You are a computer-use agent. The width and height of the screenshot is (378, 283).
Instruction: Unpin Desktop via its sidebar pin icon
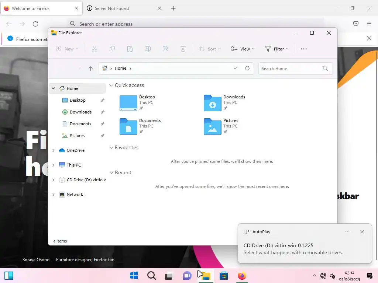coord(103,100)
